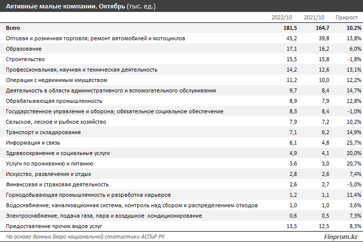The image size is (363, 242).
Task: Click the growth value -1,0%
Action: [x=354, y=111]
